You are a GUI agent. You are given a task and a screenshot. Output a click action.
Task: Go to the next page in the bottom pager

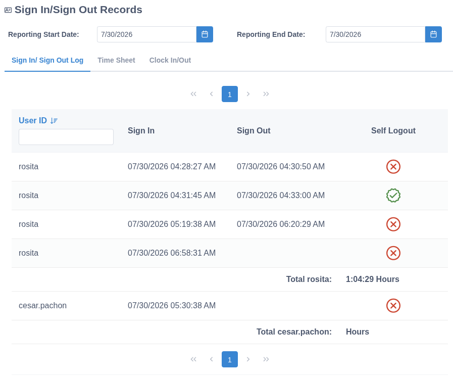(x=248, y=359)
